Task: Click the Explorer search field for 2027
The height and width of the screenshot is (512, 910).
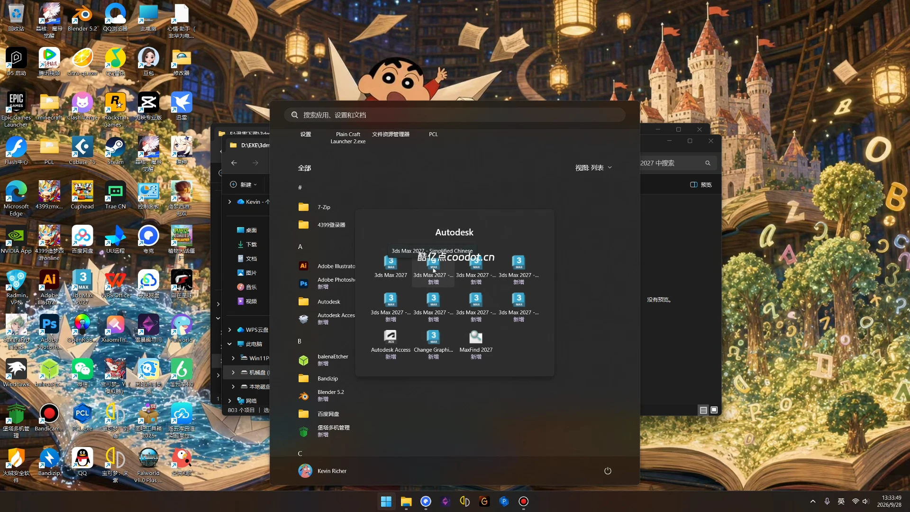Action: 677,163
